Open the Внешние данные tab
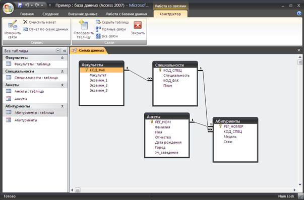 coord(83,14)
